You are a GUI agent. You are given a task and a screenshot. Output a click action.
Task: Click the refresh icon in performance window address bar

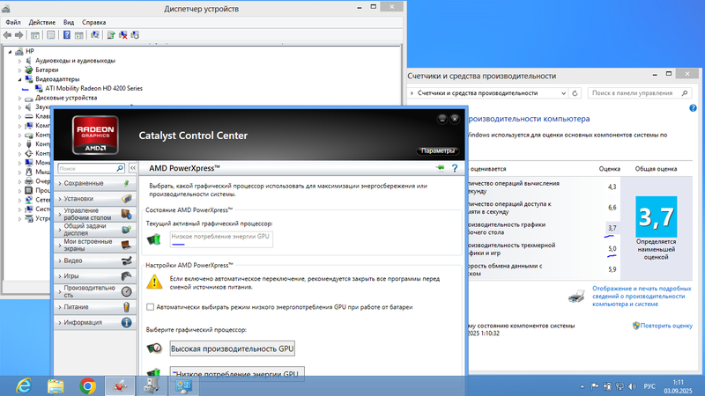coord(575,93)
